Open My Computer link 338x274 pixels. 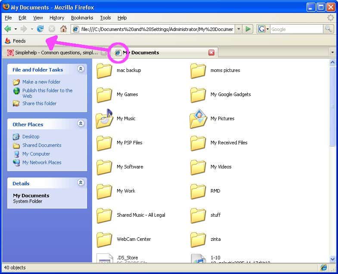[36, 154]
